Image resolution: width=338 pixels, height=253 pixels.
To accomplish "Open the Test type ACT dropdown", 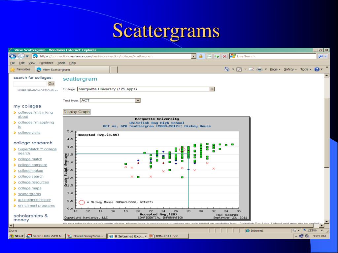I will tap(110, 100).
